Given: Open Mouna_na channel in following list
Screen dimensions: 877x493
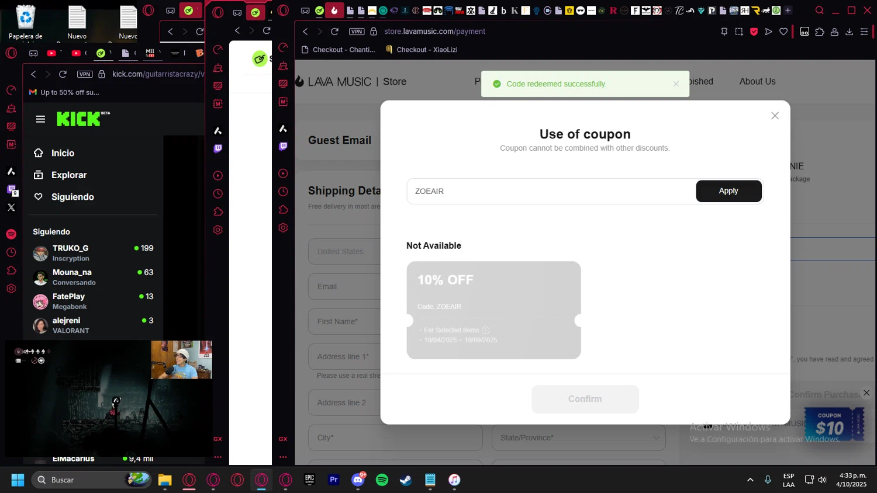Looking at the screenshot, I should point(94,277).
